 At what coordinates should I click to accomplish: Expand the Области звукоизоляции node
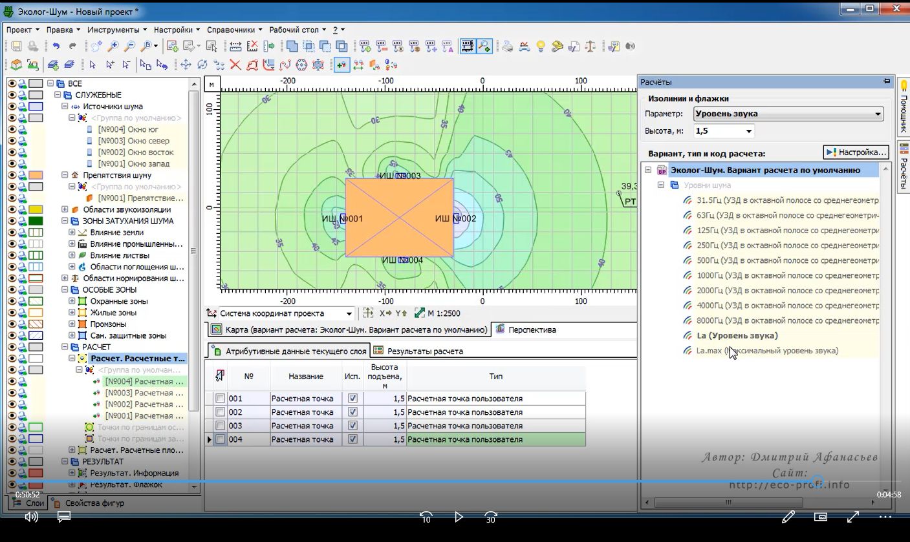(x=65, y=209)
